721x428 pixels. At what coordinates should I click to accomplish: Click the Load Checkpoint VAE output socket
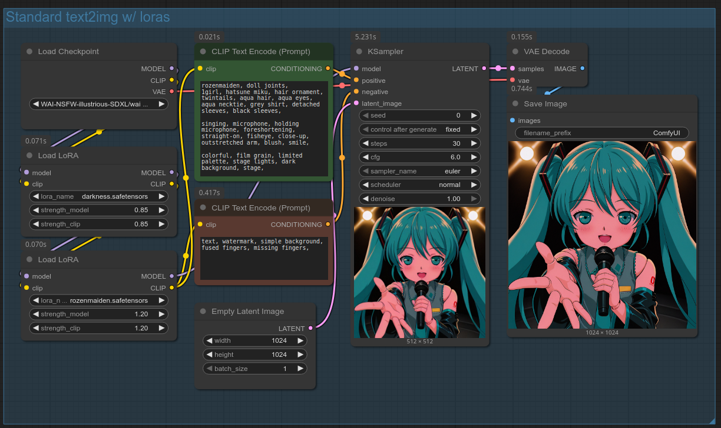point(171,91)
